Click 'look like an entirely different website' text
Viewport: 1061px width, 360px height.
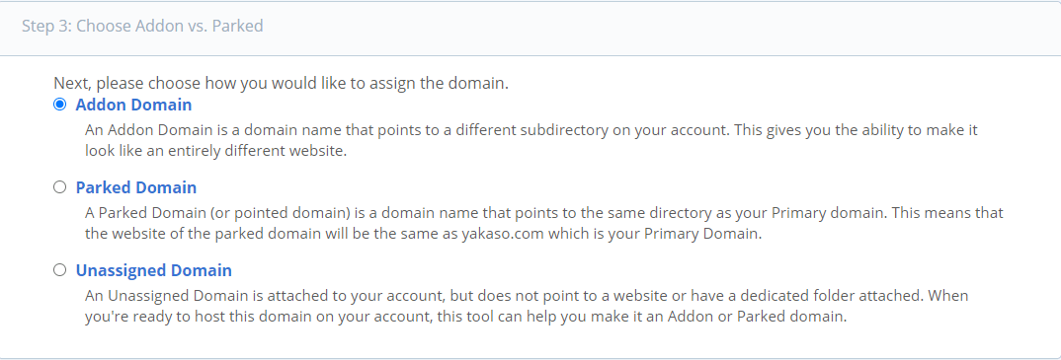point(215,151)
